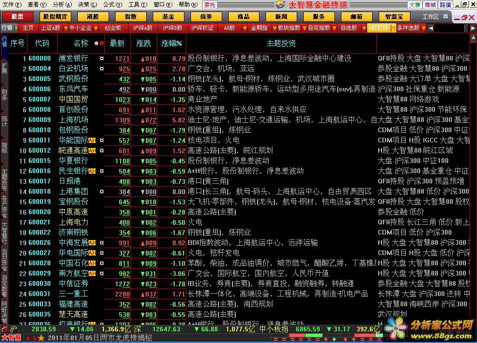Open the 文件(F) menu
477x343 pixels.
pos(12,5)
